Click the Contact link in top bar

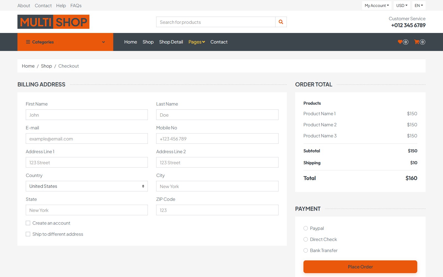[43, 6]
